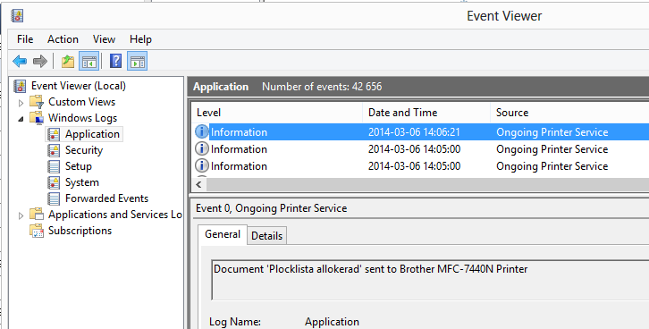Click info icon of 14:06:21 event
This screenshot has width=649, height=329.
pyautogui.click(x=201, y=132)
